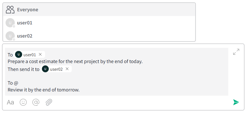Toggle the Aa text formatting icon
Viewport: 247px width, 113px height.
coord(10,102)
